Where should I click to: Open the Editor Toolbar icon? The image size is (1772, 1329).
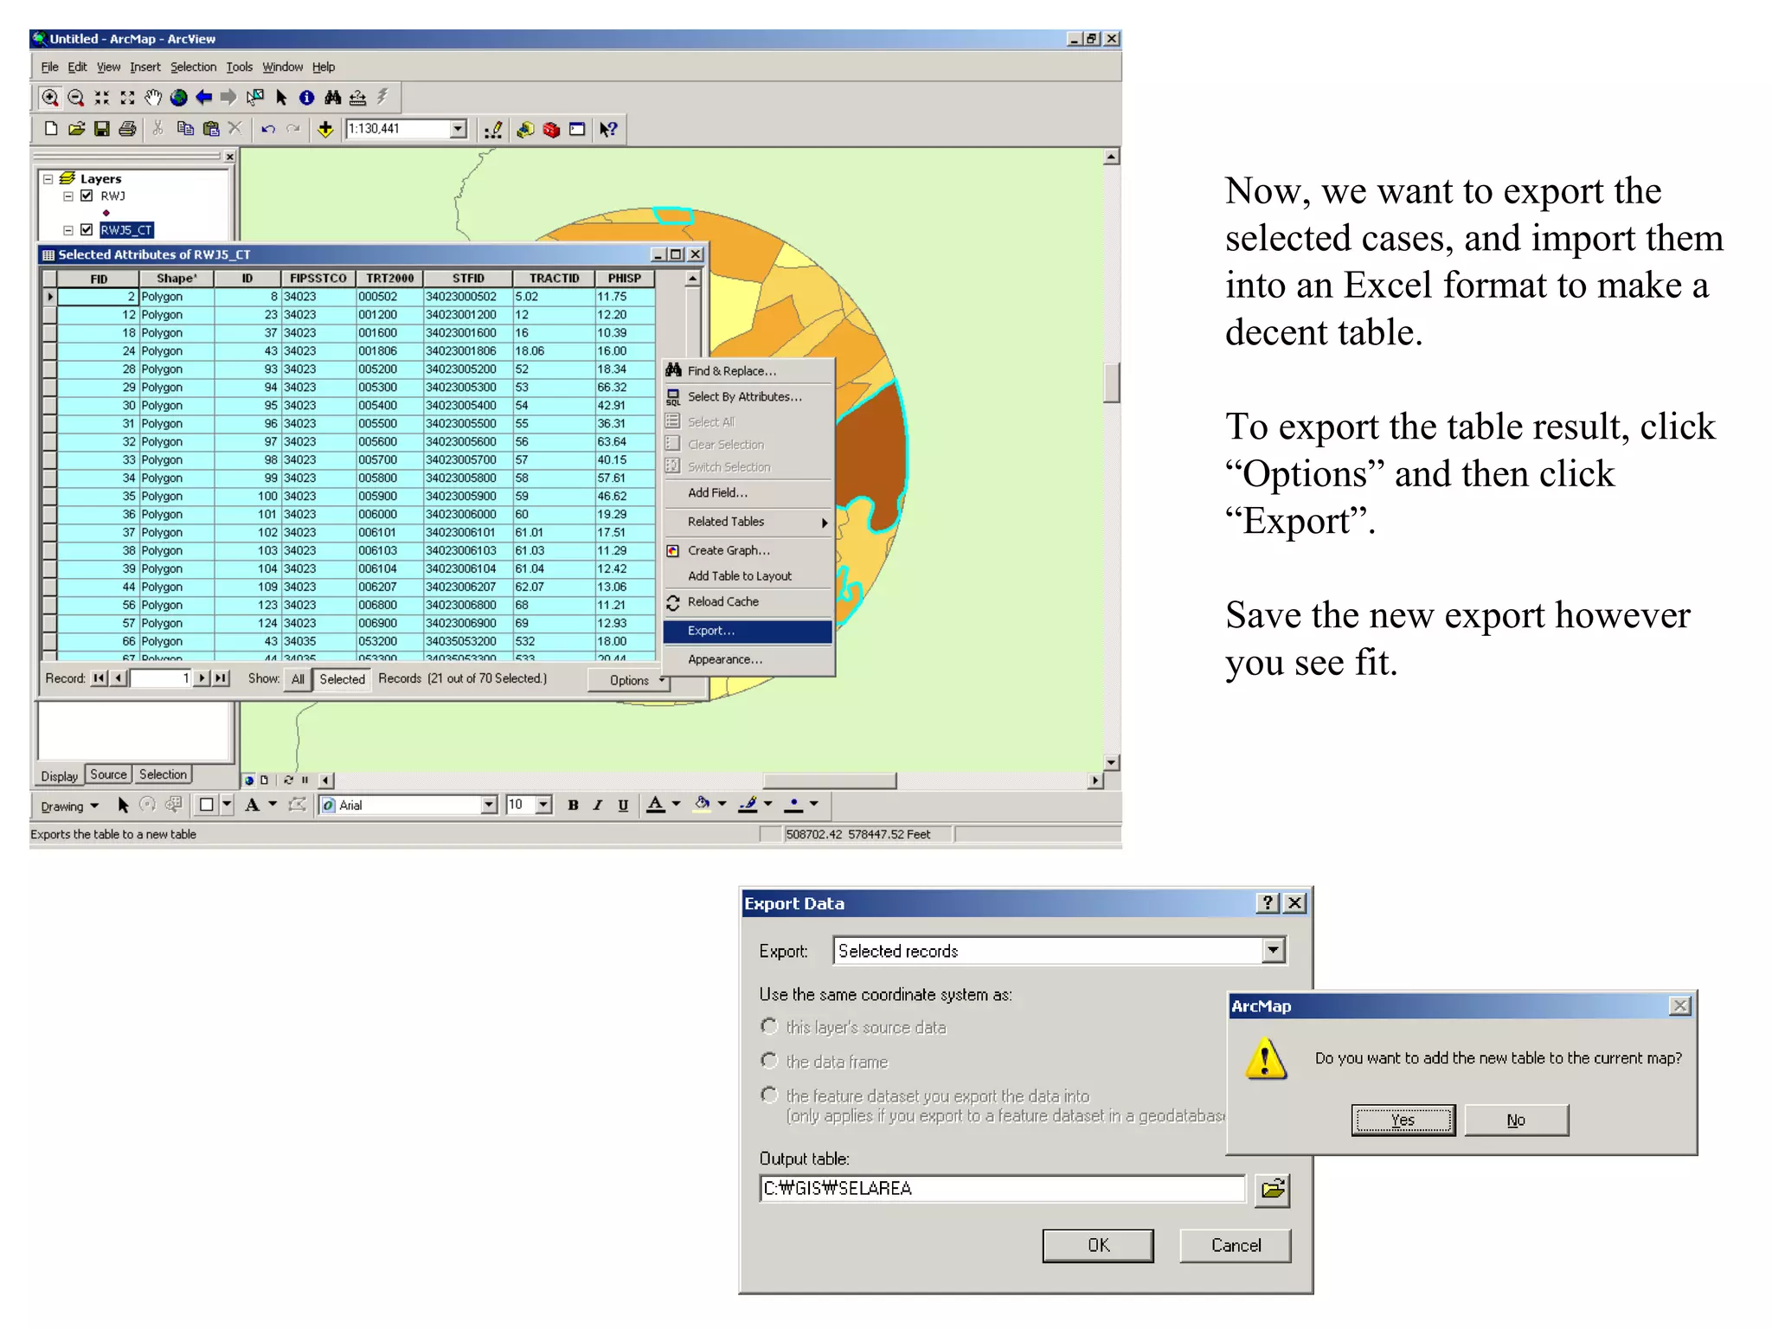point(492,130)
